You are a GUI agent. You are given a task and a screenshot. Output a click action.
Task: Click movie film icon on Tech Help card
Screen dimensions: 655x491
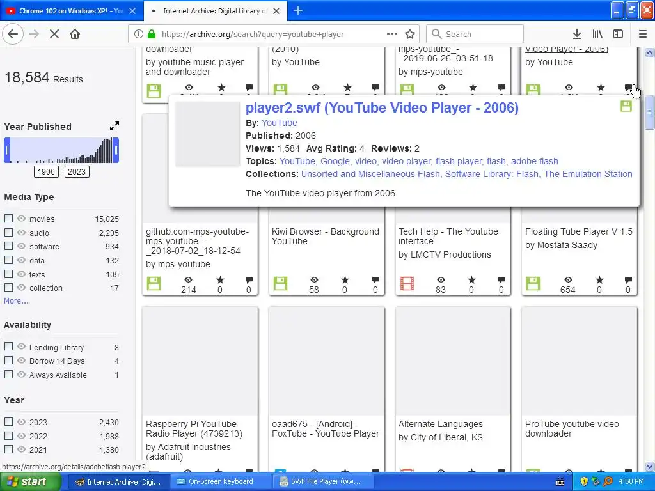[x=407, y=283]
